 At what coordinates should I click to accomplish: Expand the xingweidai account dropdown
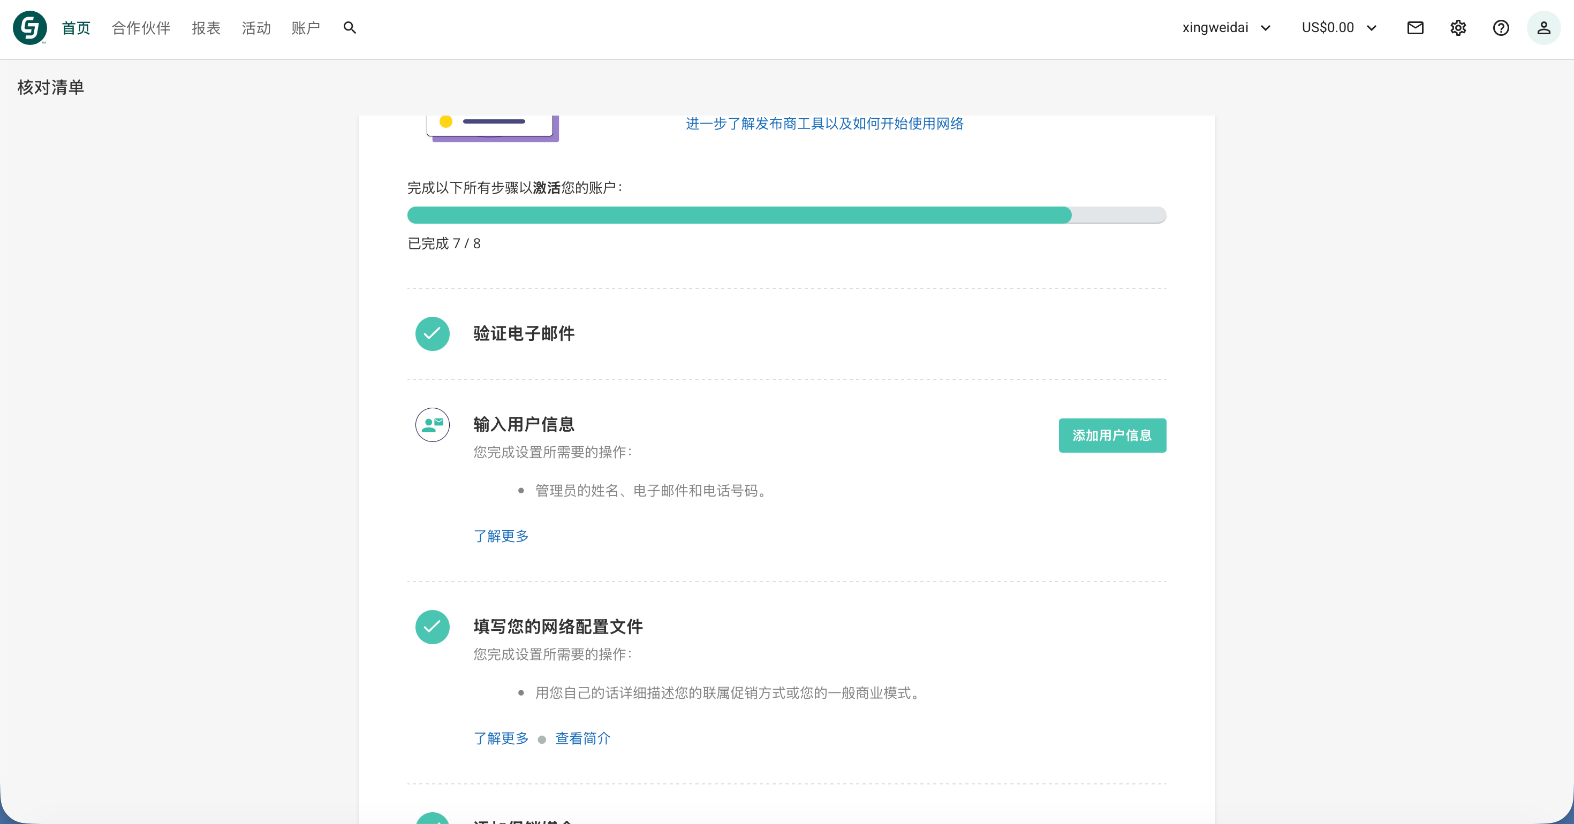point(1227,28)
